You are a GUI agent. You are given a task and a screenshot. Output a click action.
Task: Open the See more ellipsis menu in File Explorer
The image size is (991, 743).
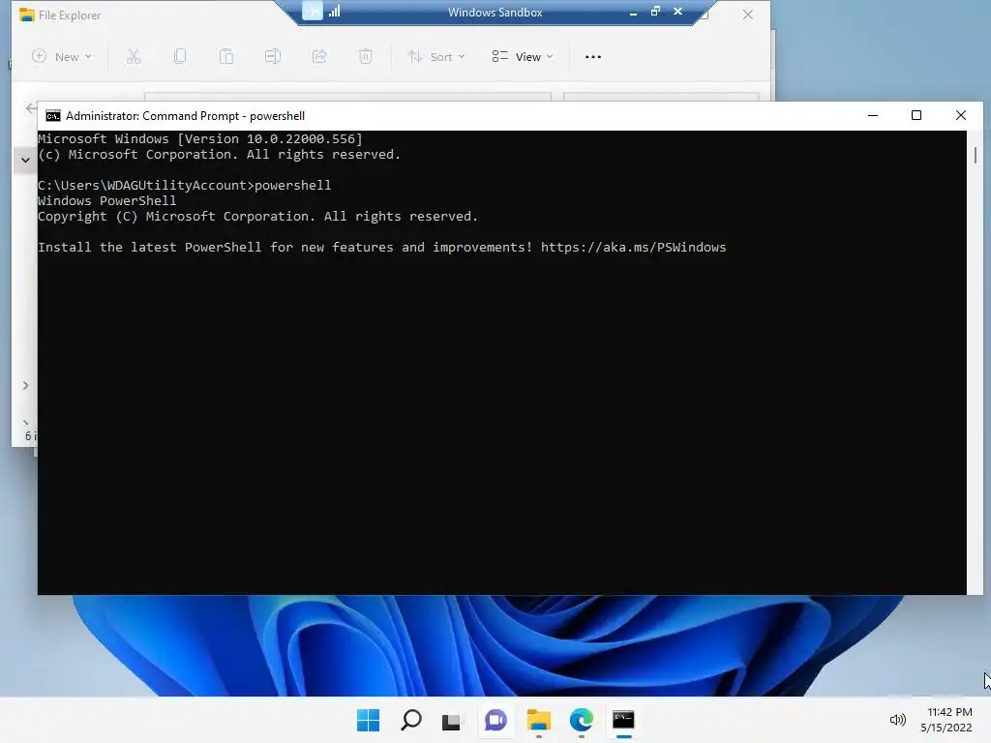click(x=593, y=57)
